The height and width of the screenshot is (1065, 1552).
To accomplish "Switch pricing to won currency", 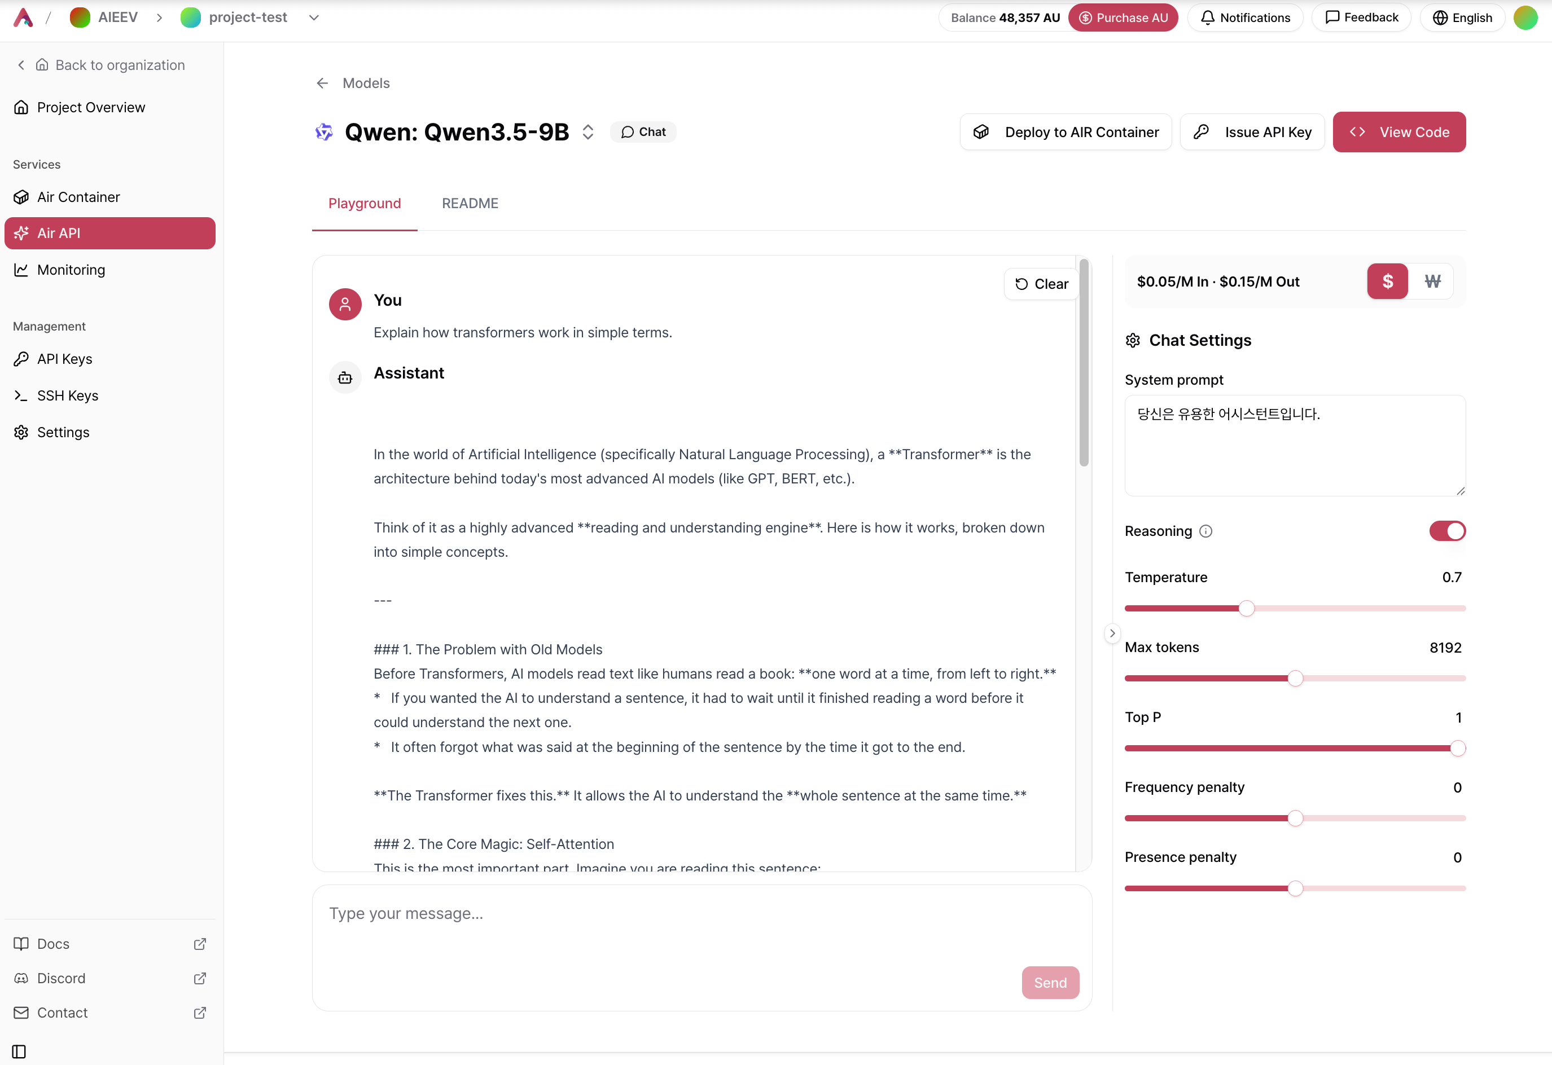I will tap(1432, 281).
